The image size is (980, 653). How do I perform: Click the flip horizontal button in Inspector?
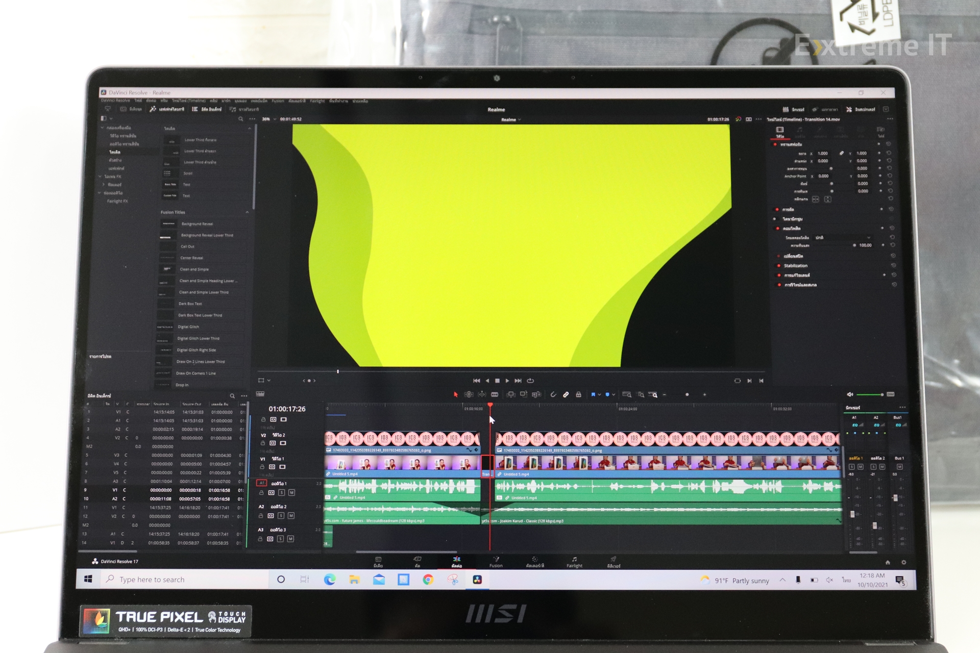point(816,199)
